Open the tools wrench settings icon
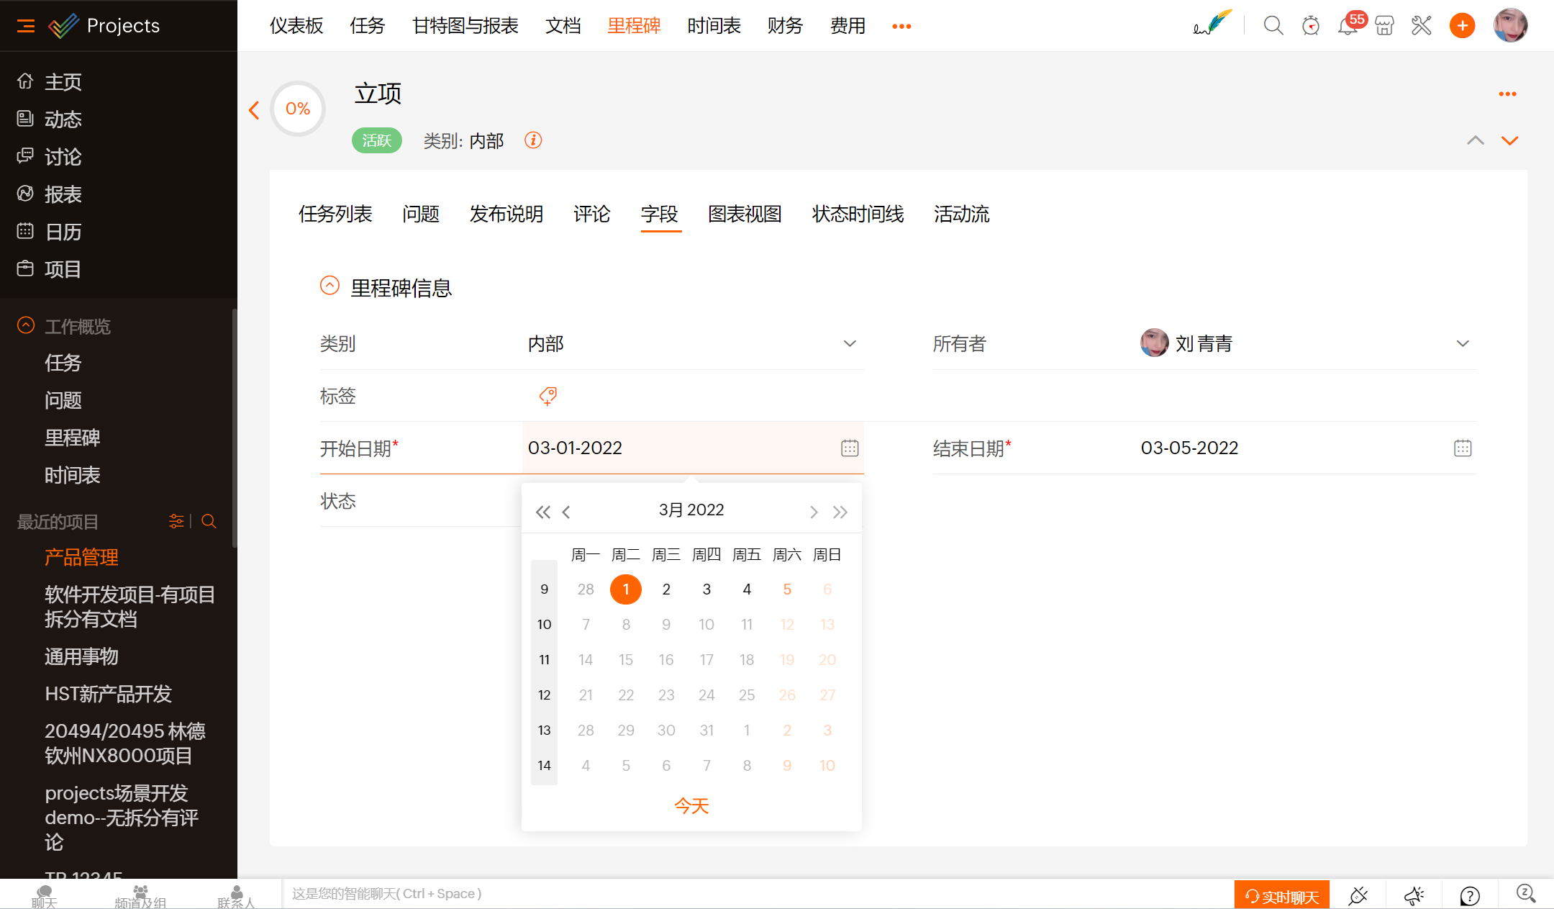 (x=1422, y=27)
